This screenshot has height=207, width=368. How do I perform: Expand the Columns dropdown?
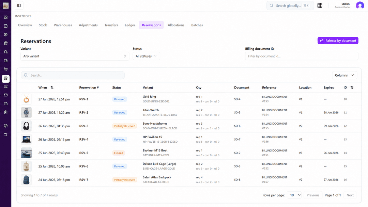344,75
